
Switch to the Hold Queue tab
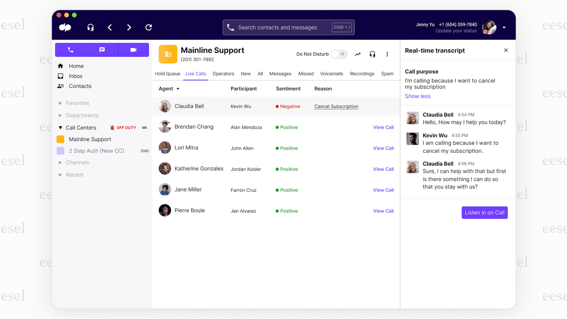167,74
